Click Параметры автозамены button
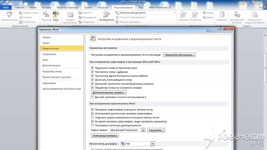Screen dimensions: 267x150 pos(179,55)
